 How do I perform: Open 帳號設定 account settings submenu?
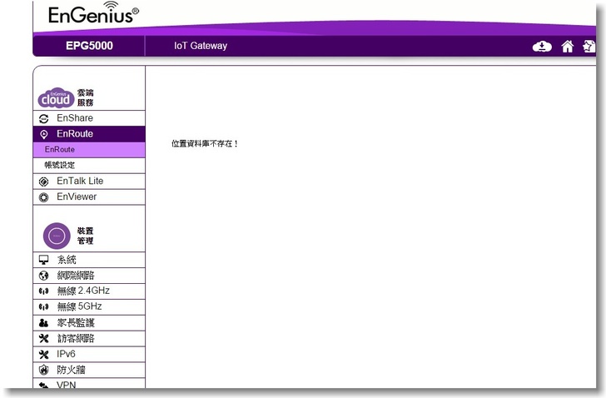pyautogui.click(x=89, y=166)
